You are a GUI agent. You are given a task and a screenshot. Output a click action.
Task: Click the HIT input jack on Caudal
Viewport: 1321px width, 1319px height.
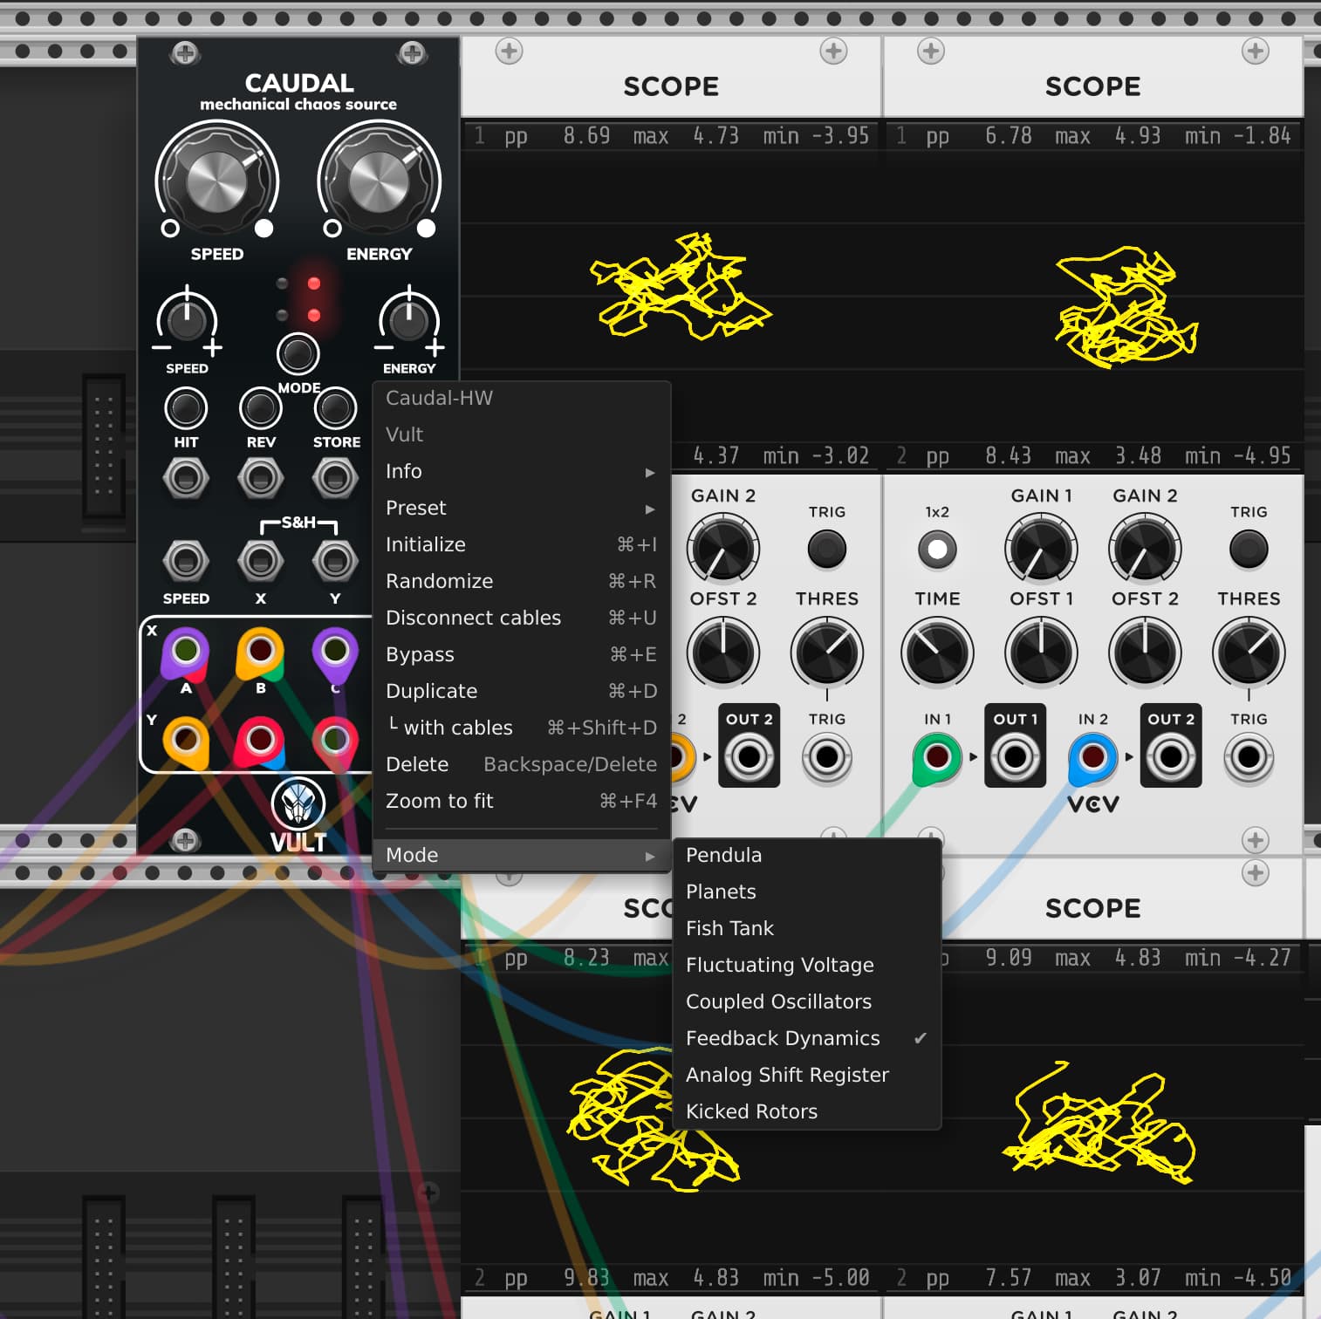[186, 478]
